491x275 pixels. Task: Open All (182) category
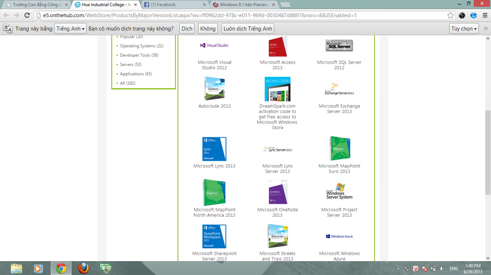(x=128, y=83)
